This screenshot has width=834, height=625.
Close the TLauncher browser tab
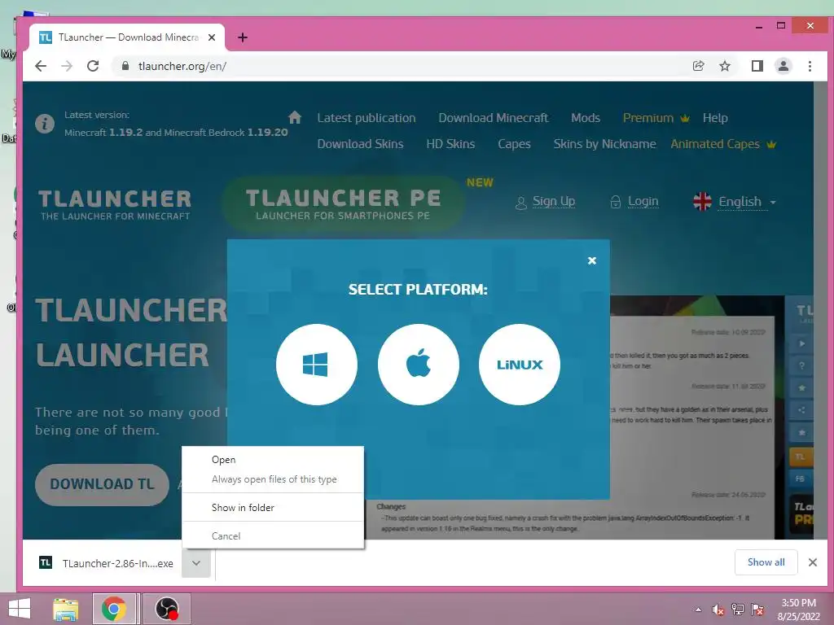[x=212, y=37]
